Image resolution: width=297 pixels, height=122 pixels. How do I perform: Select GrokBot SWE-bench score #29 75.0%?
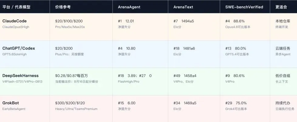pyautogui.click(x=236, y=103)
